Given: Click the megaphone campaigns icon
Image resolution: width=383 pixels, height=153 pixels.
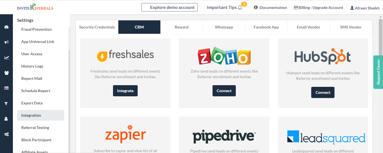Looking at the screenshot, I should 6,42.
